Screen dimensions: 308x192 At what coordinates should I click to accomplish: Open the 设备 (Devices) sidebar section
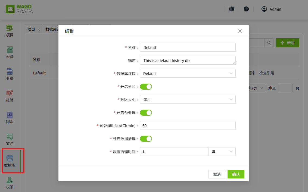pyautogui.click(x=10, y=52)
